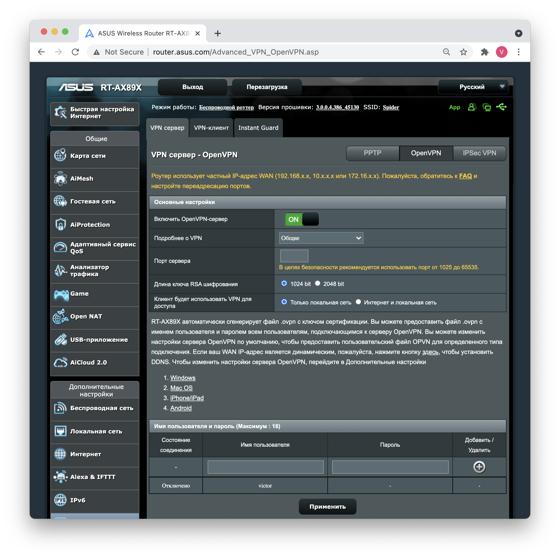Select the PPTP server type

372,153
